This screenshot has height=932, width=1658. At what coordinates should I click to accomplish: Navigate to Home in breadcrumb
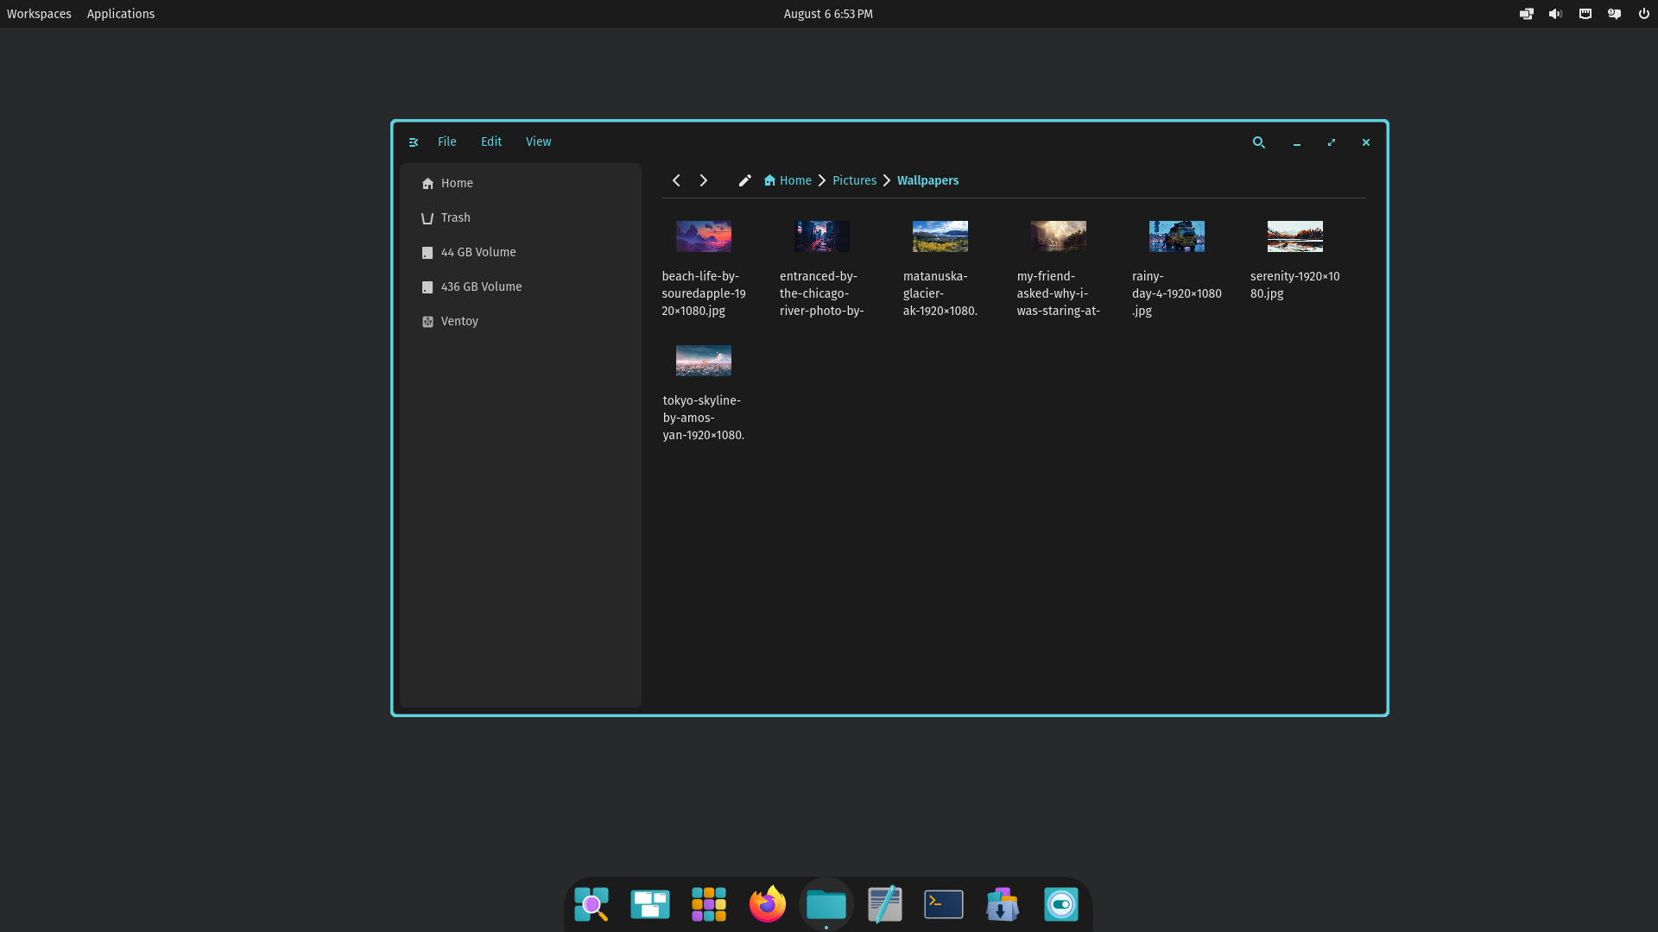(x=788, y=180)
